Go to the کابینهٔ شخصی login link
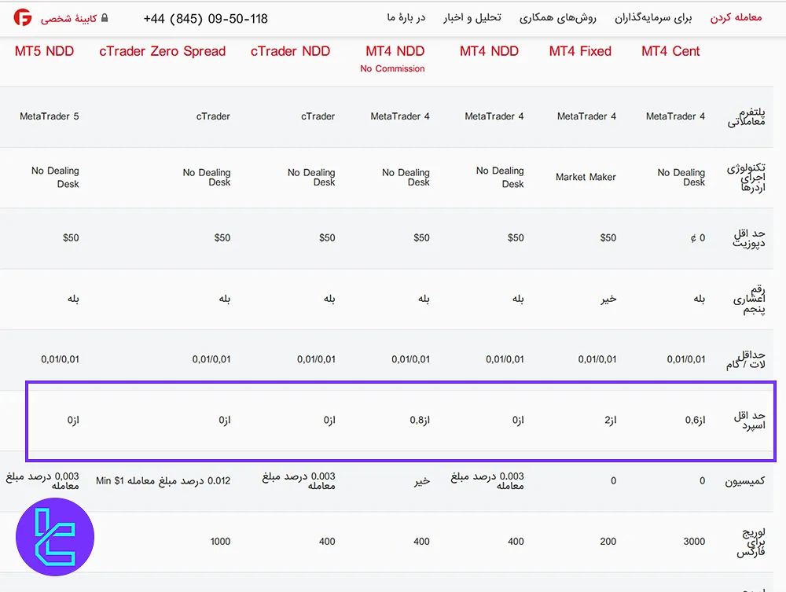Image resolution: width=786 pixels, height=592 pixels. tap(68, 18)
